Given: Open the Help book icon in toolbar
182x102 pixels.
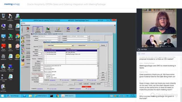Looking at the screenshot, I should tap(78, 29).
